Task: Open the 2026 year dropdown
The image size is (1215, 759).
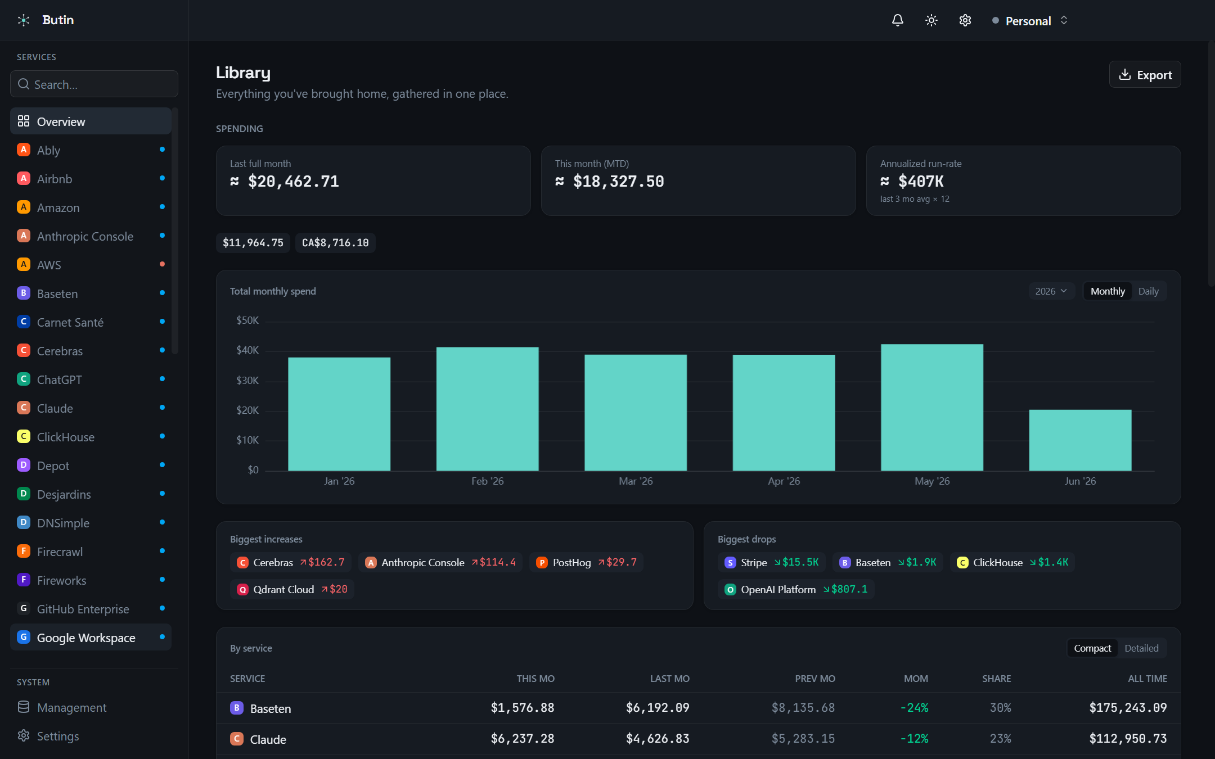Action: pyautogui.click(x=1051, y=291)
